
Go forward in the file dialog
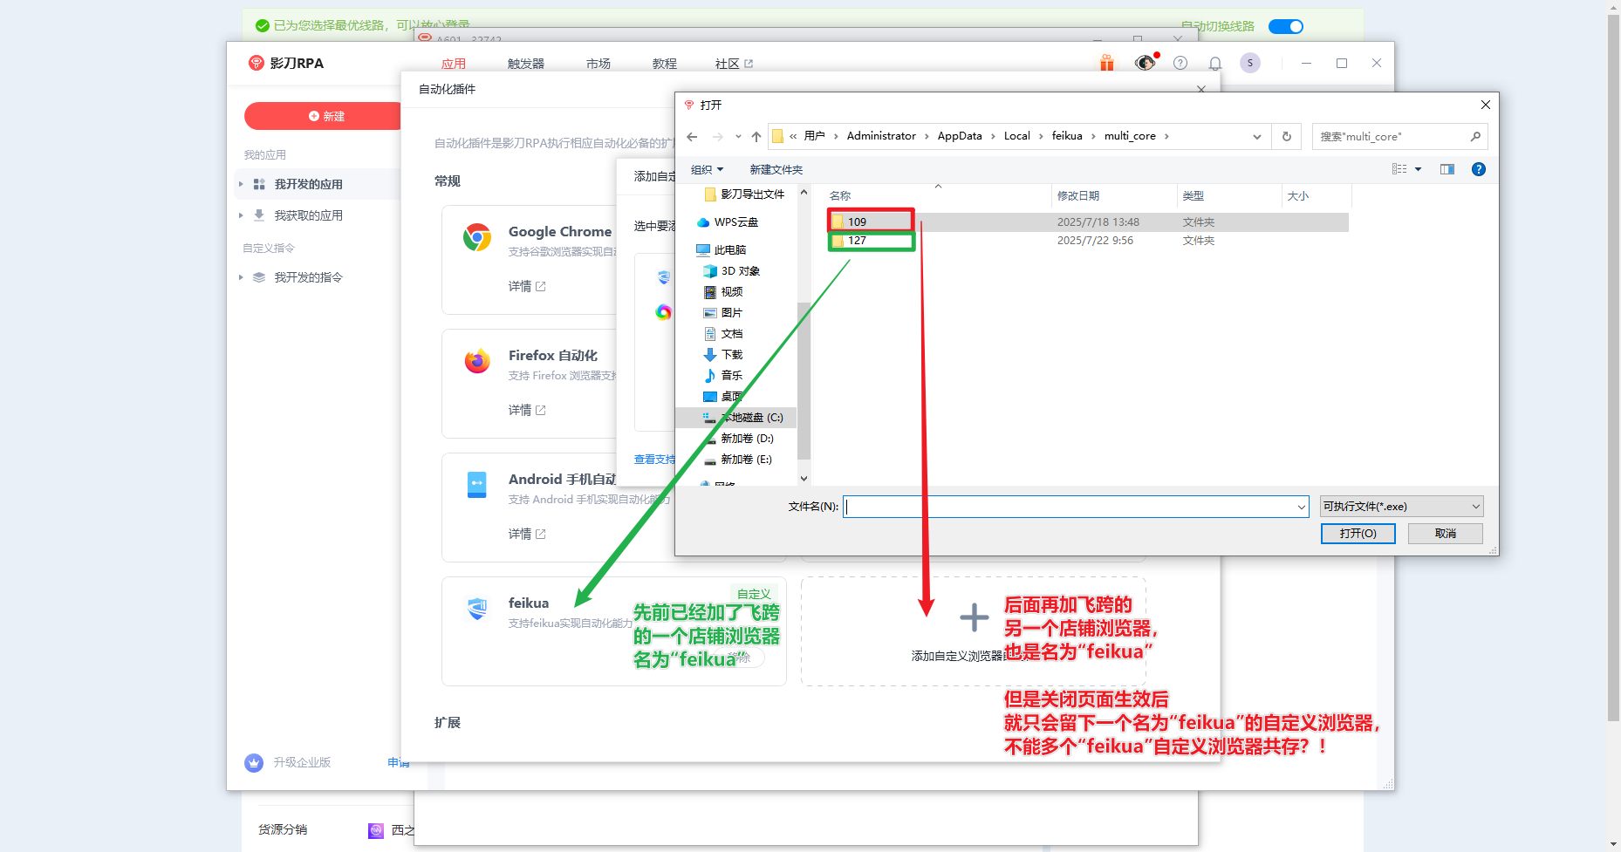[717, 136]
